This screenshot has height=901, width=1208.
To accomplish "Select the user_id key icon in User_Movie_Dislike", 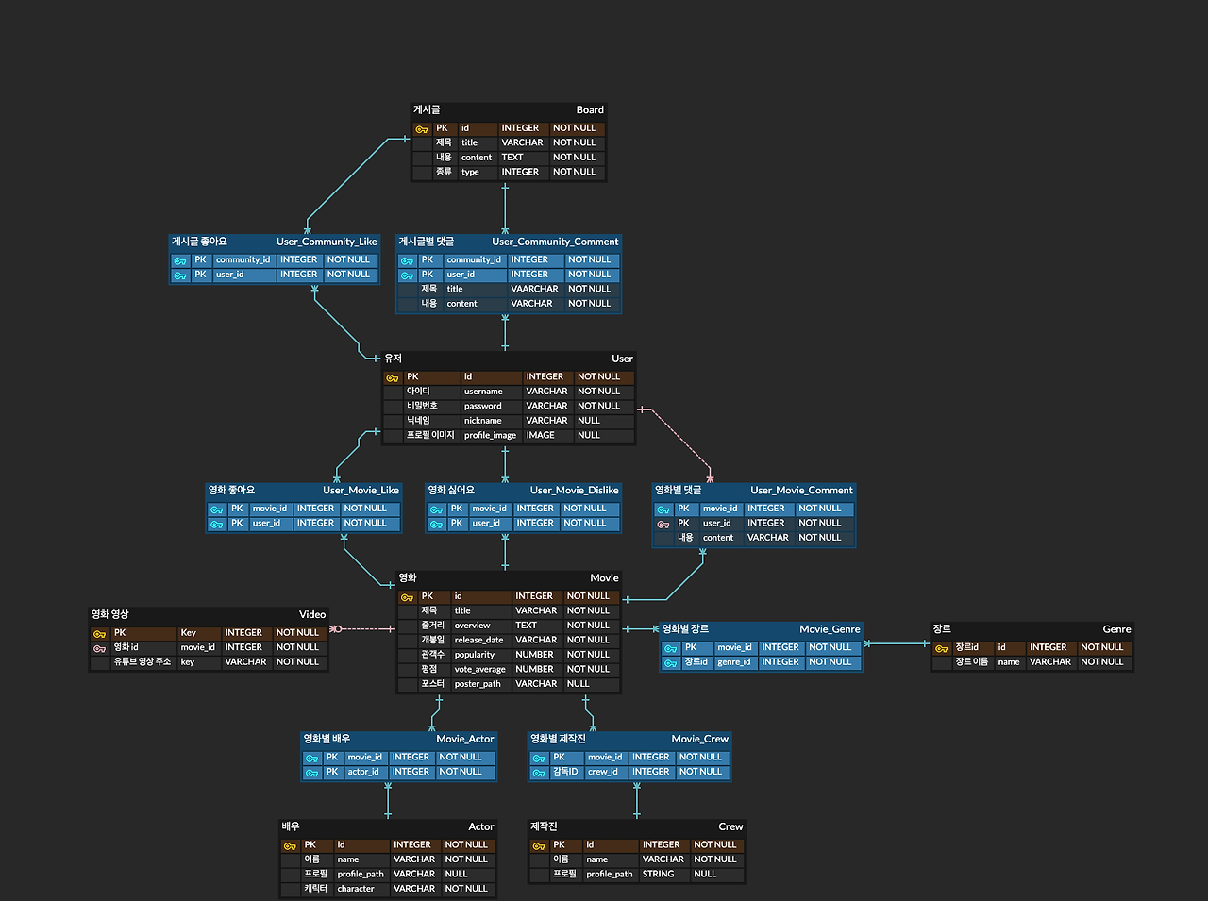I will pos(436,525).
